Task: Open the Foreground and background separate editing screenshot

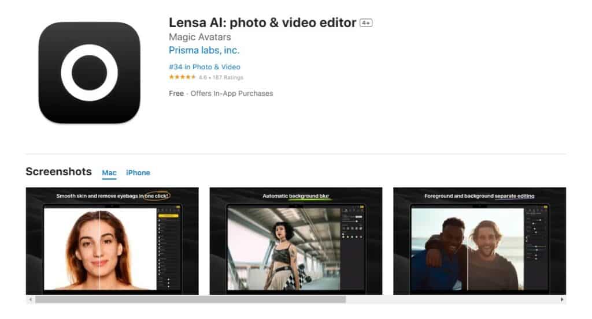Action: 479,241
